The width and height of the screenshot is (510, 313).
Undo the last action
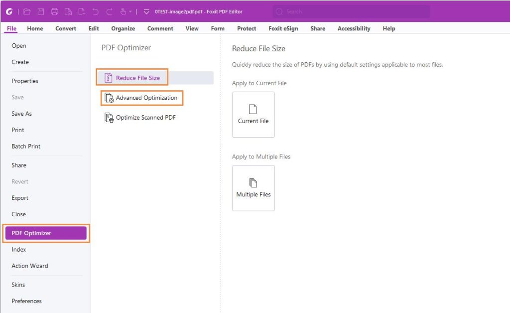point(96,11)
